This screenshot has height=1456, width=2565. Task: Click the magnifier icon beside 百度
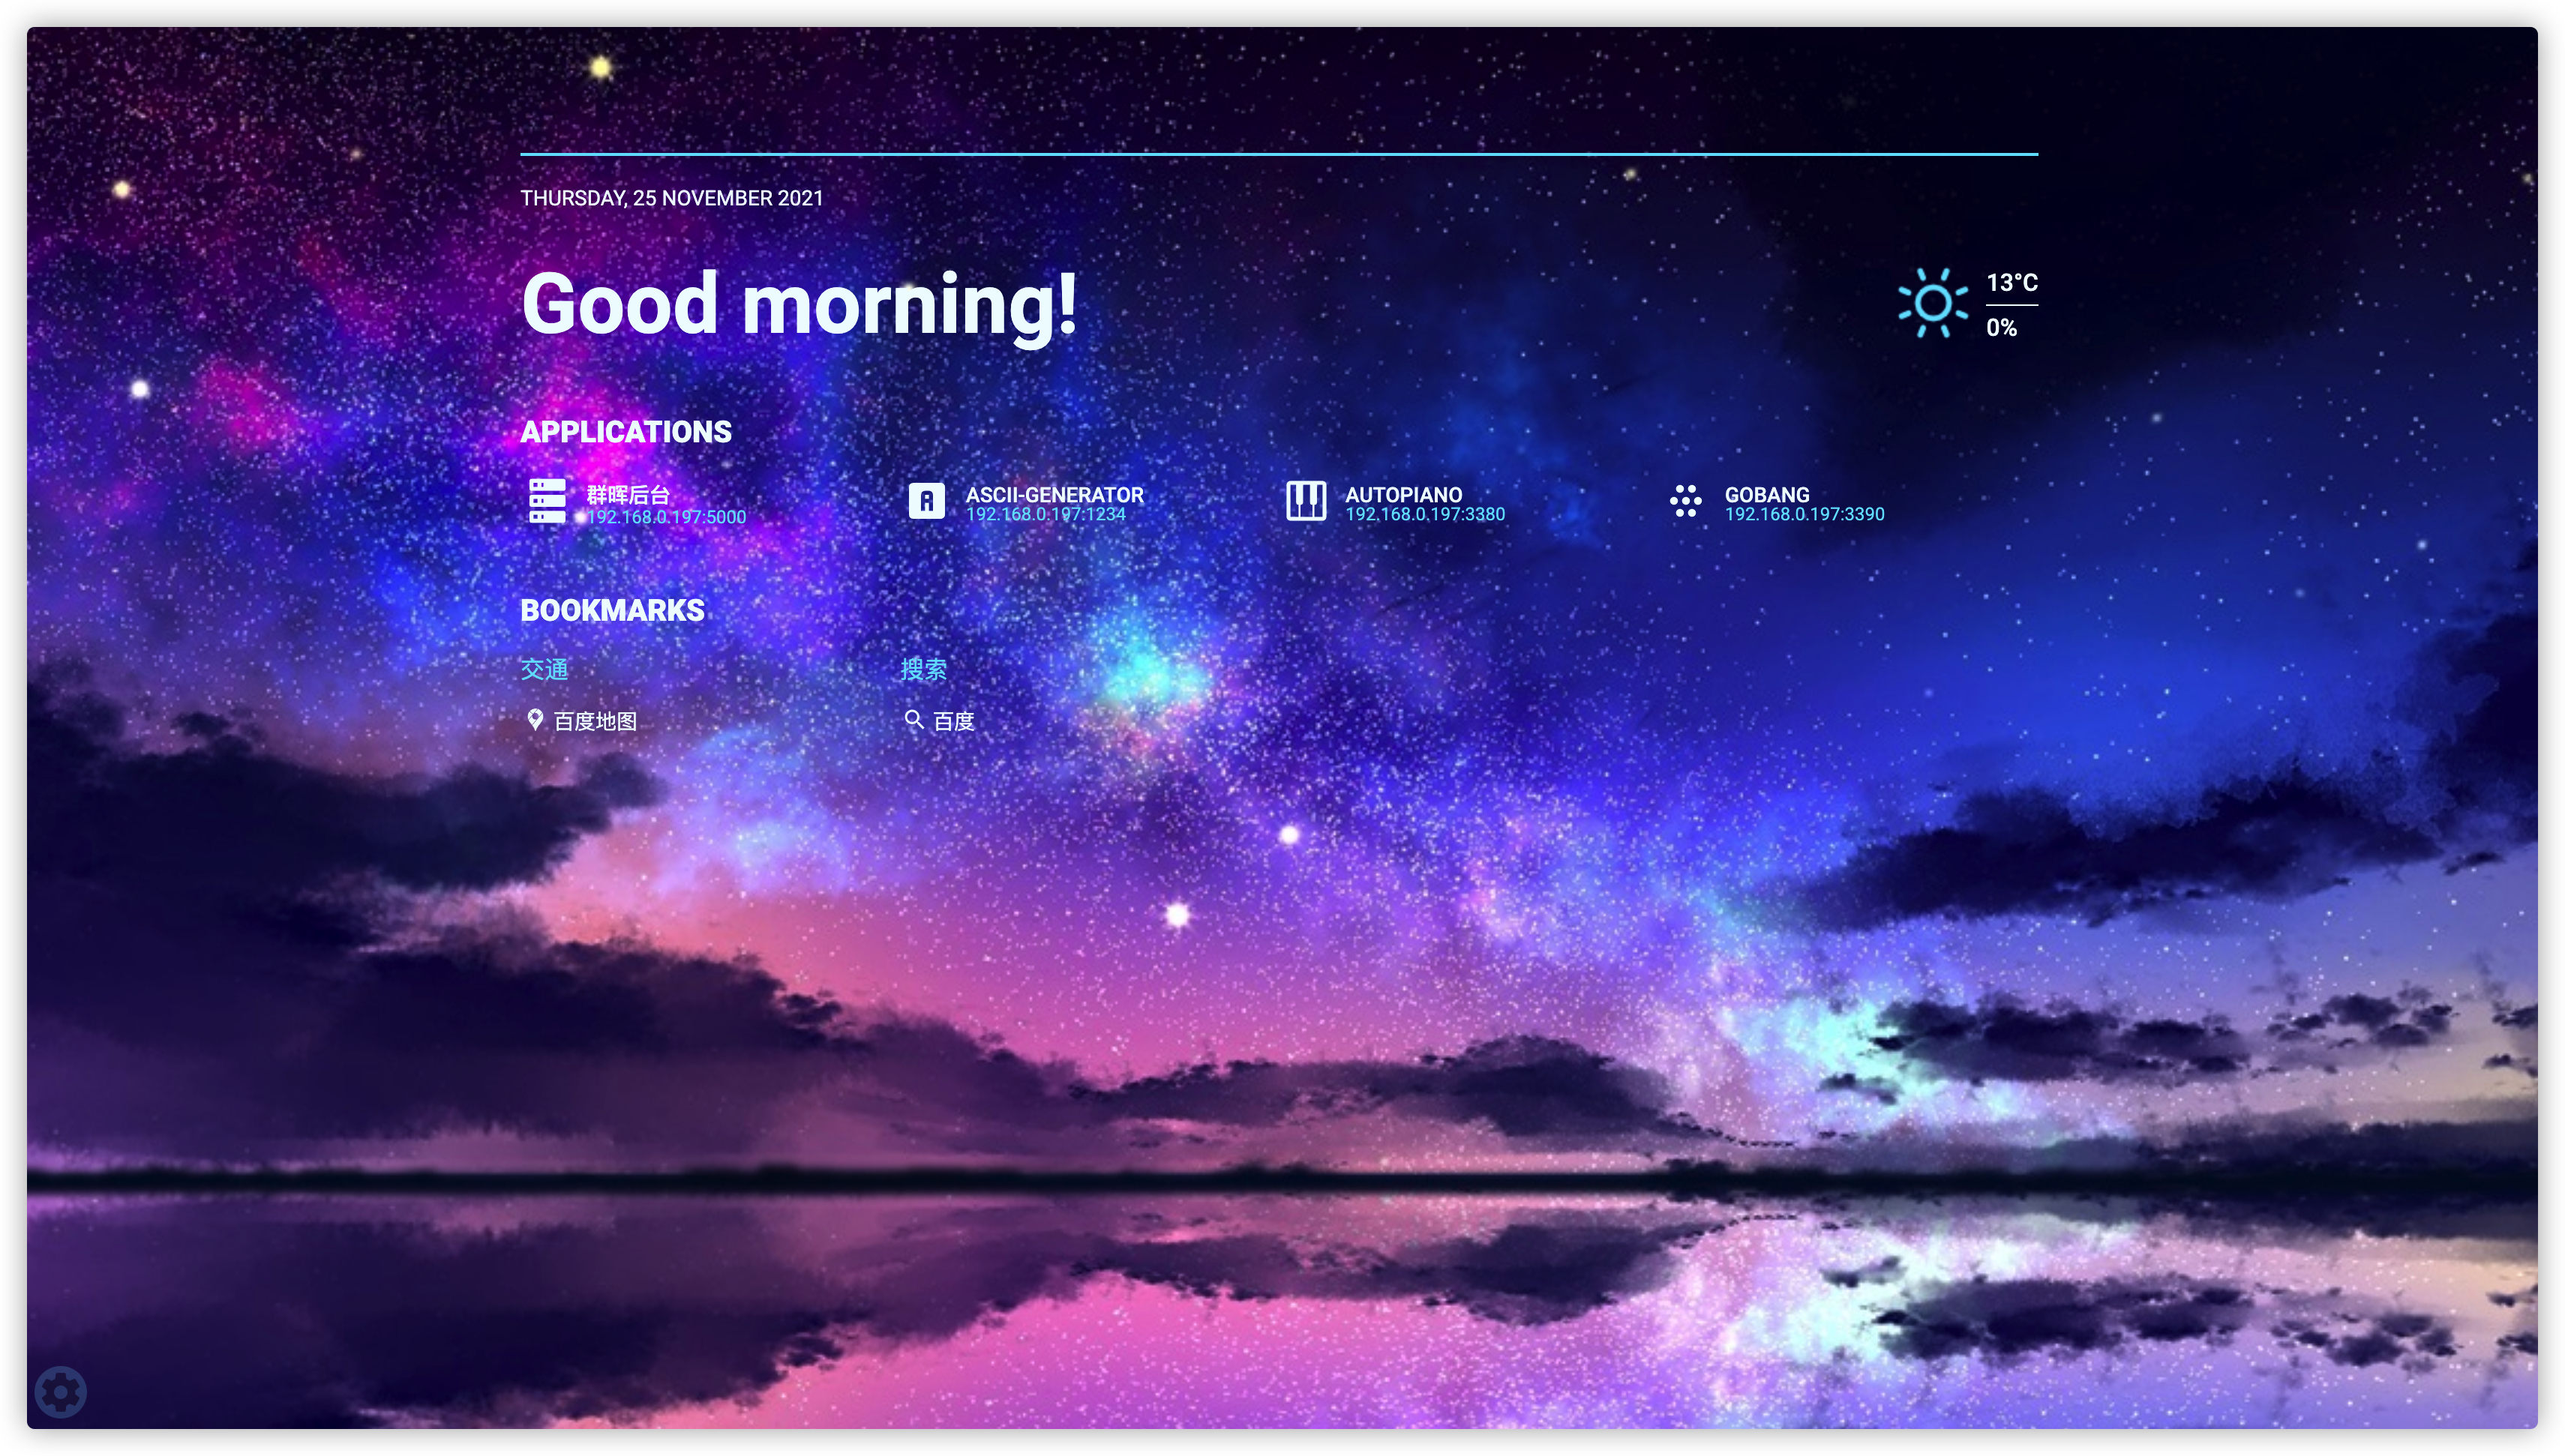click(x=913, y=720)
